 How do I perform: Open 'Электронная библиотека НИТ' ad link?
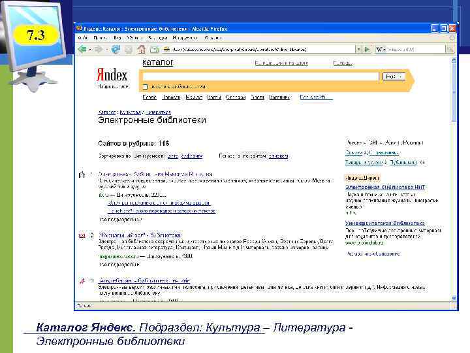pyautogui.click(x=385, y=187)
